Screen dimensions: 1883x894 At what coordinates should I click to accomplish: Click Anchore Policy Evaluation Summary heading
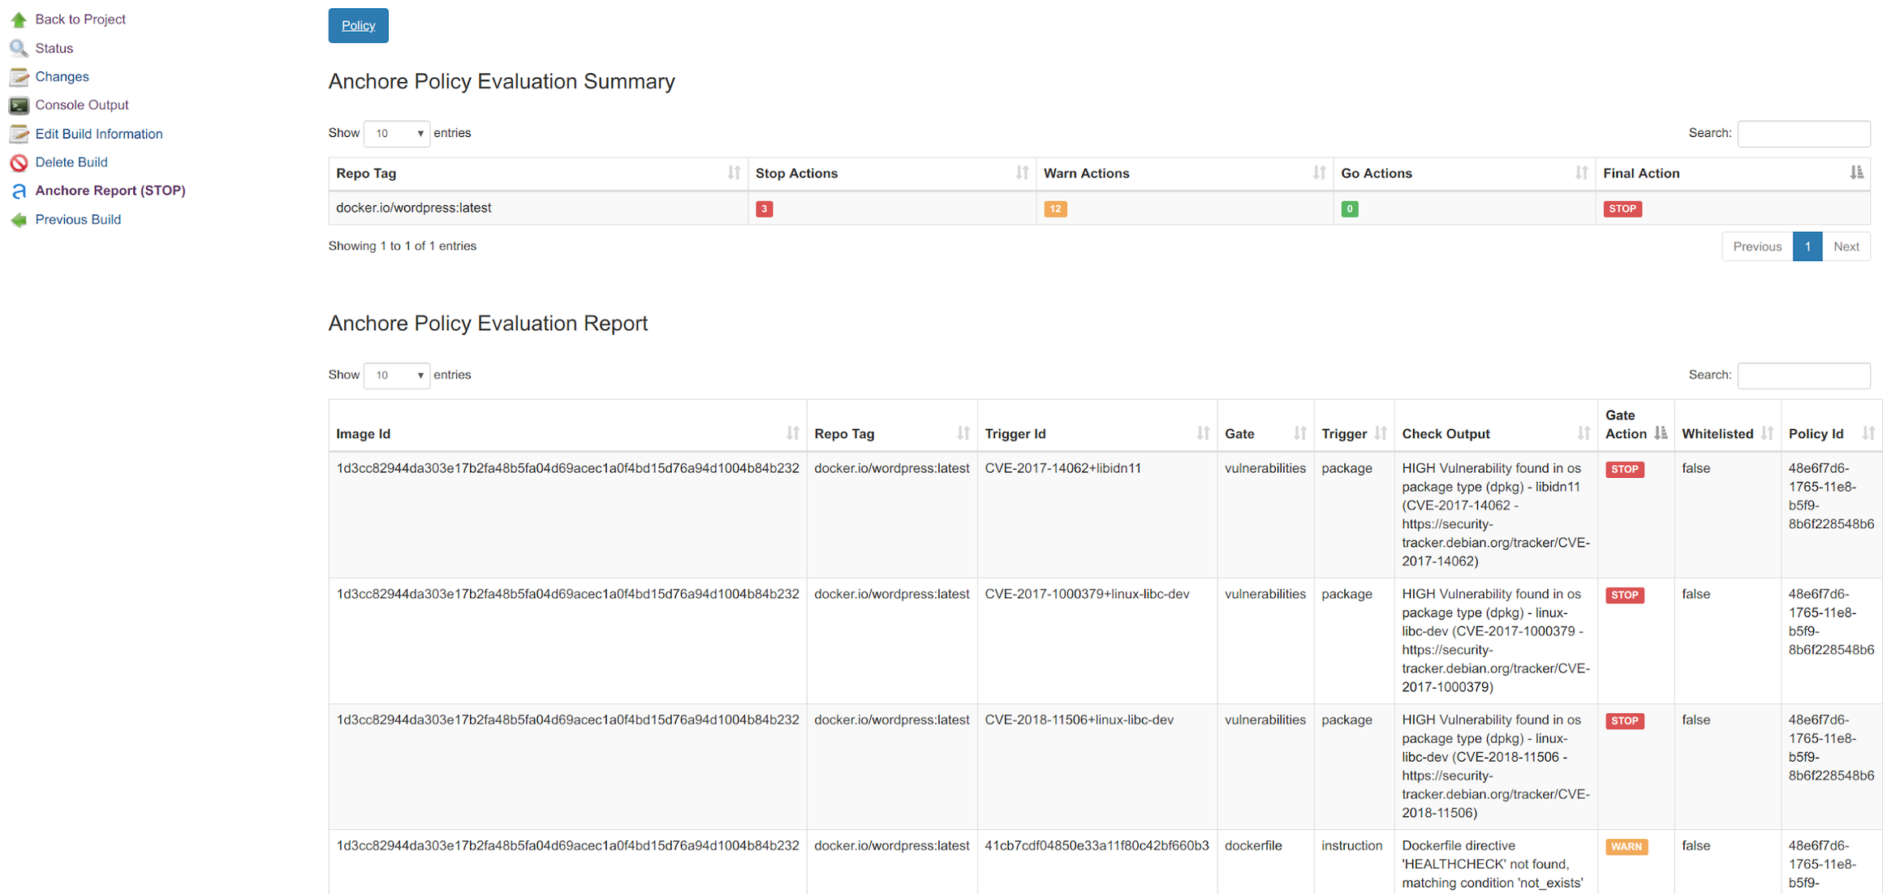[502, 81]
